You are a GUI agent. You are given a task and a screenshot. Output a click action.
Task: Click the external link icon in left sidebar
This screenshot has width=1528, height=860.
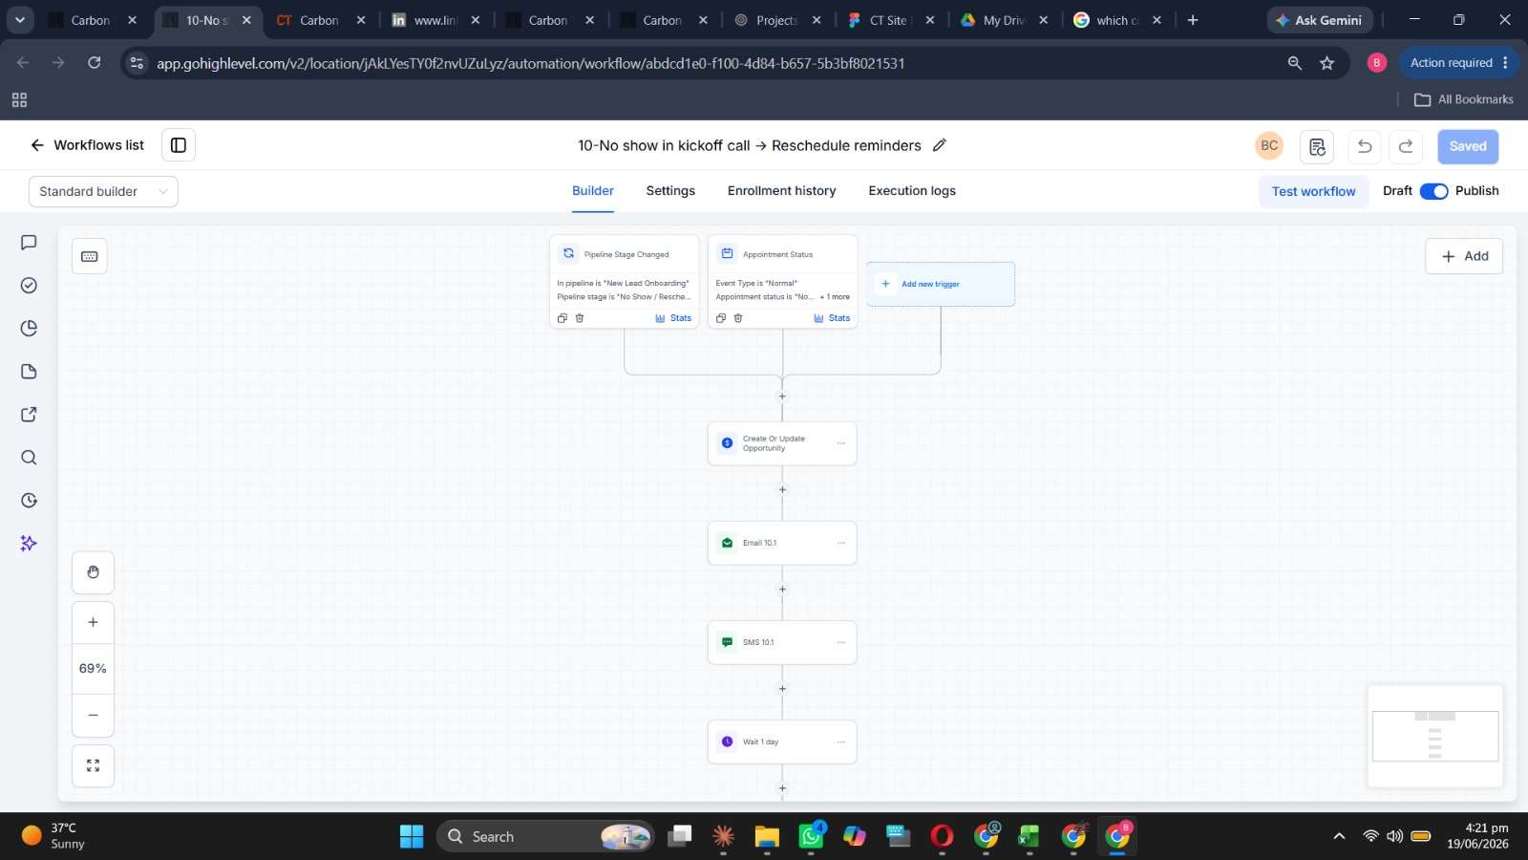(x=29, y=415)
